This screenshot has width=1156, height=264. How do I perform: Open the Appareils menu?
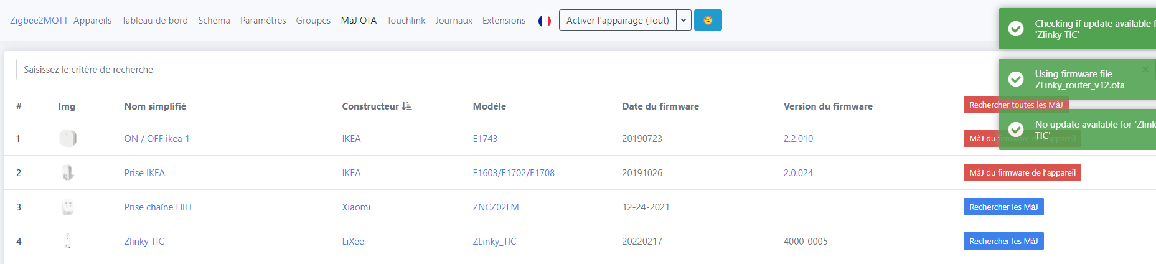(93, 21)
